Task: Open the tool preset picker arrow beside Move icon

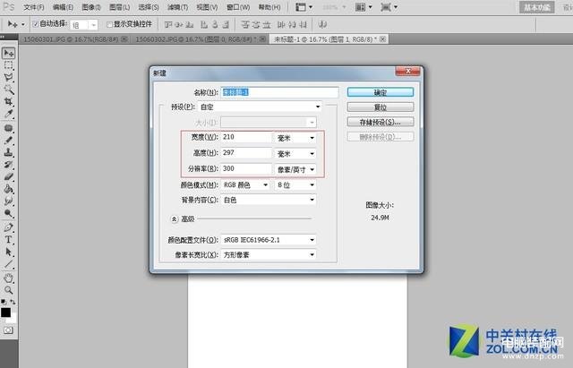Action: [x=22, y=24]
